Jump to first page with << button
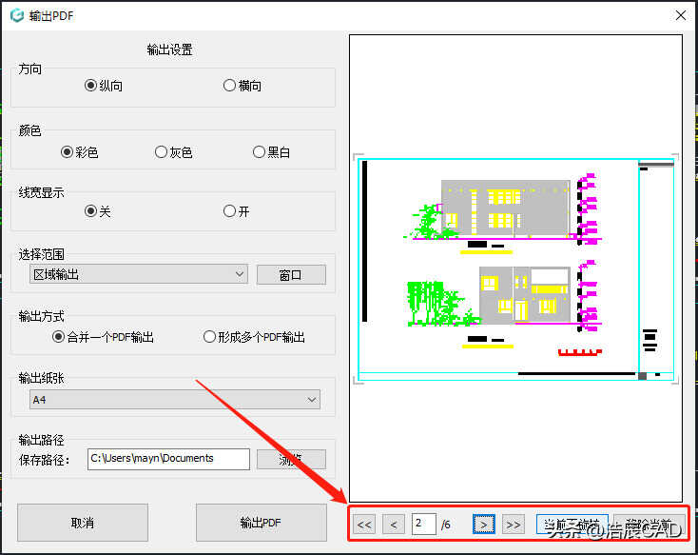Viewport: 698px width, 555px height. pos(364,525)
